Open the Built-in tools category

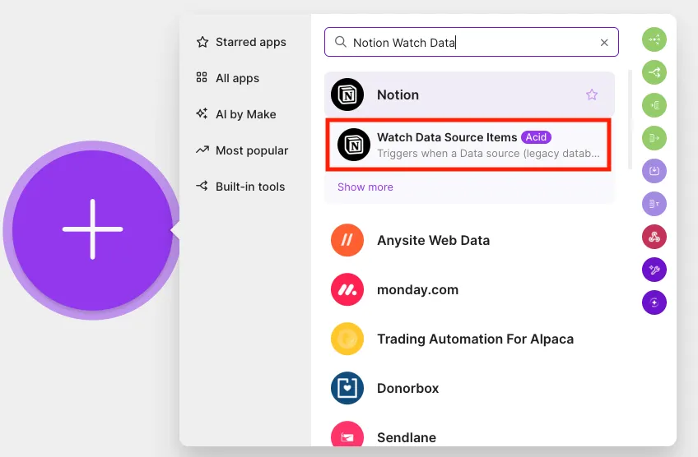click(x=241, y=187)
